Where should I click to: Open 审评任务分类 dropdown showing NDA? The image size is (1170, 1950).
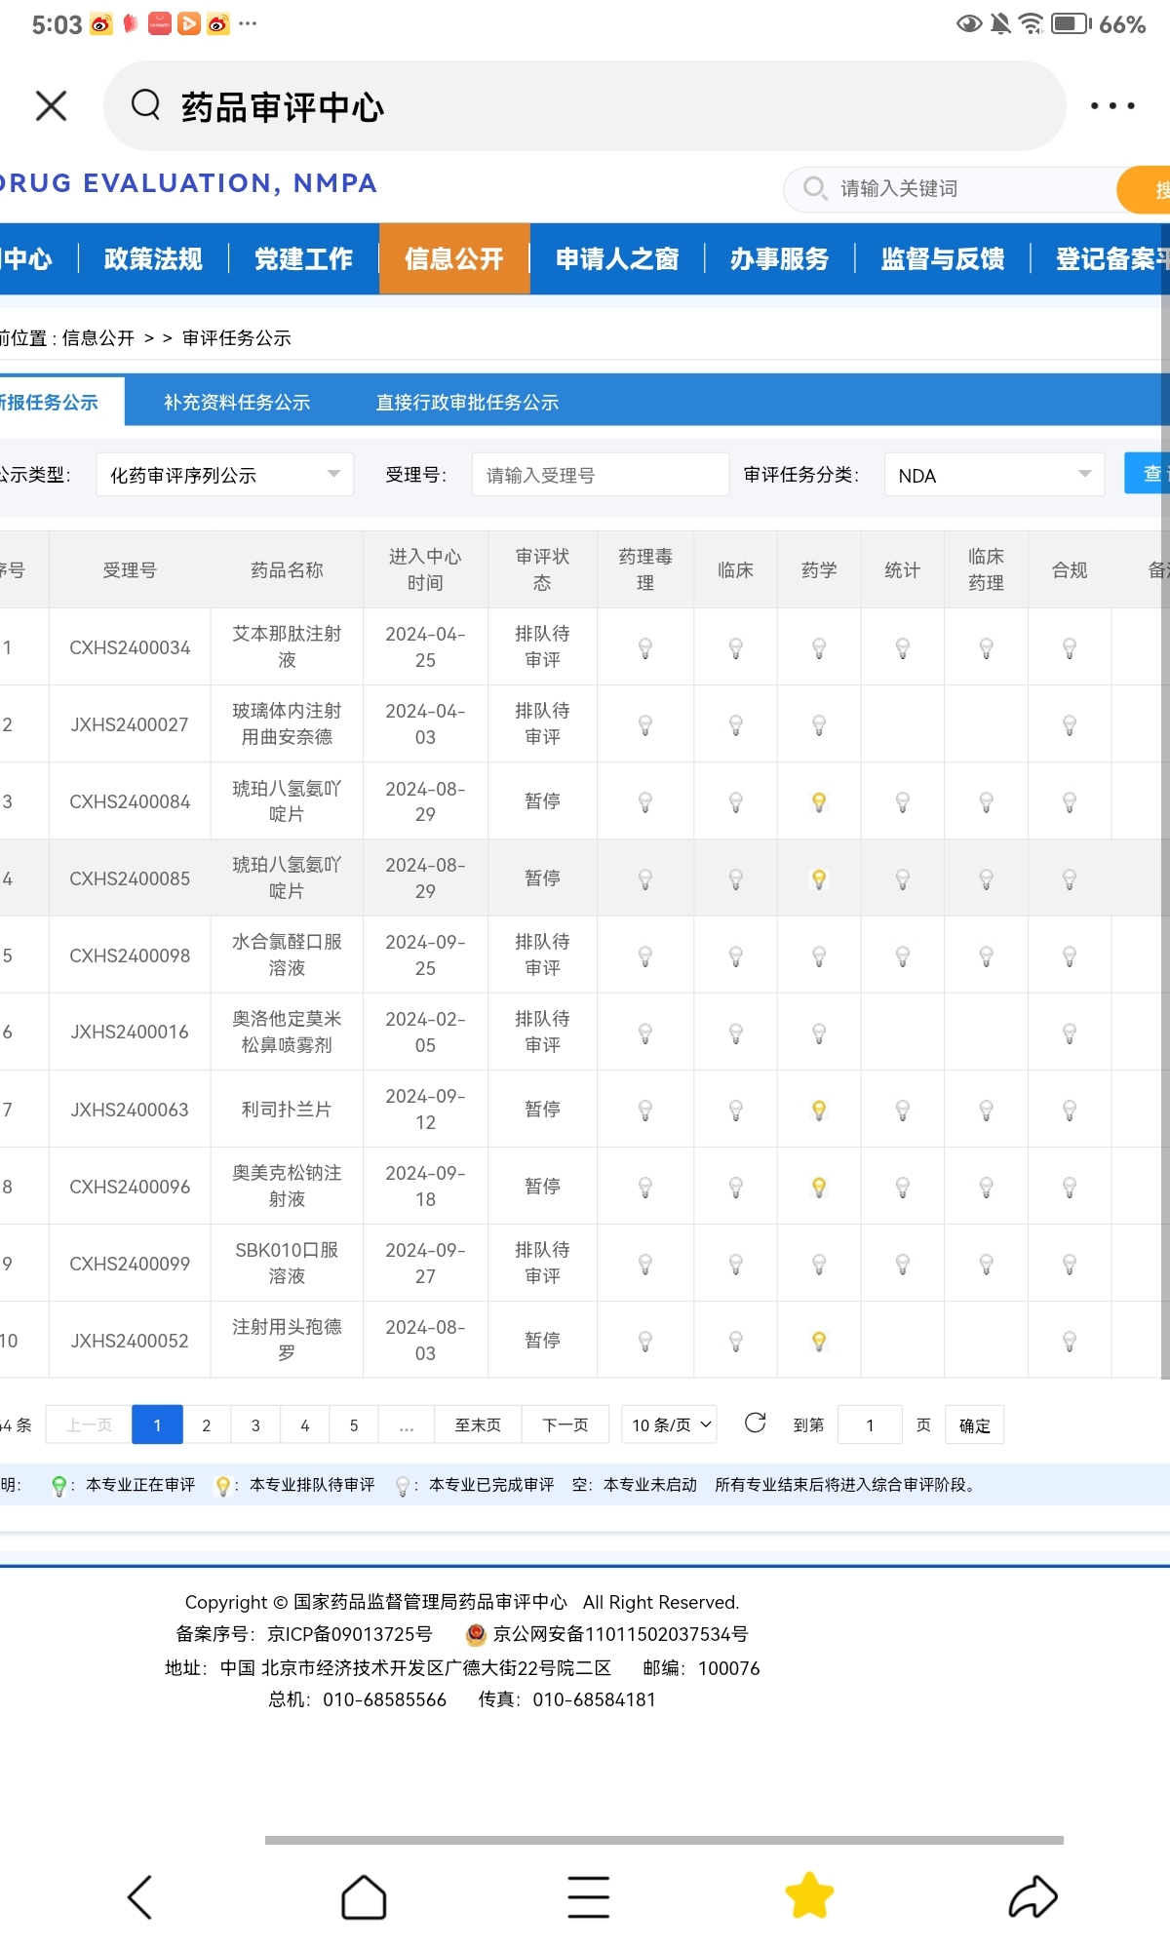[994, 475]
